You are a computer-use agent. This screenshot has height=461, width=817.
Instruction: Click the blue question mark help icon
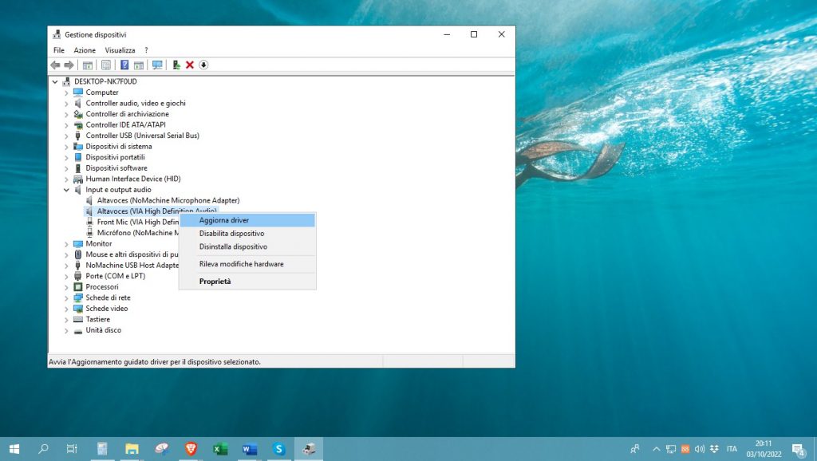coord(124,65)
